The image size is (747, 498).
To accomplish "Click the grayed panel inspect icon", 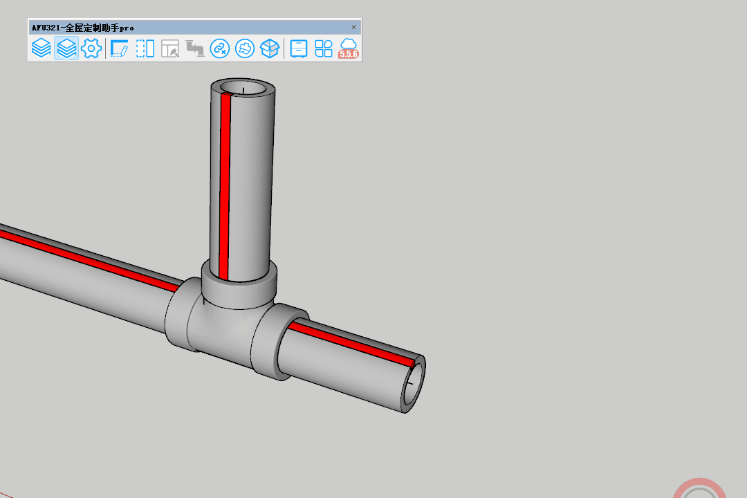I will pos(170,48).
